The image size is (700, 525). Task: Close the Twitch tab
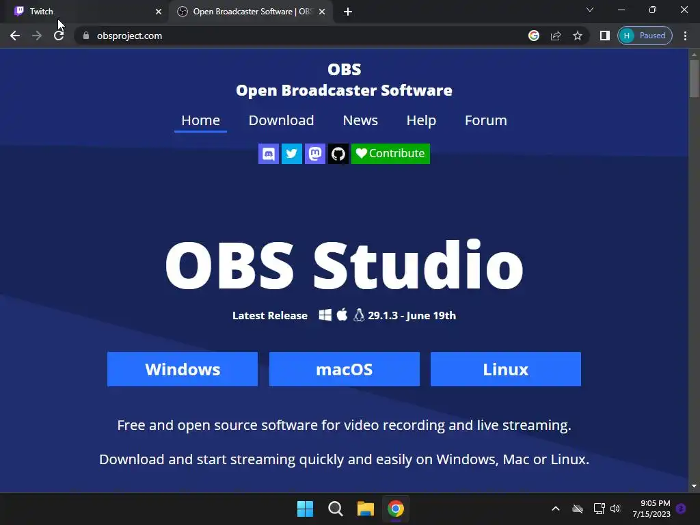[x=159, y=12]
